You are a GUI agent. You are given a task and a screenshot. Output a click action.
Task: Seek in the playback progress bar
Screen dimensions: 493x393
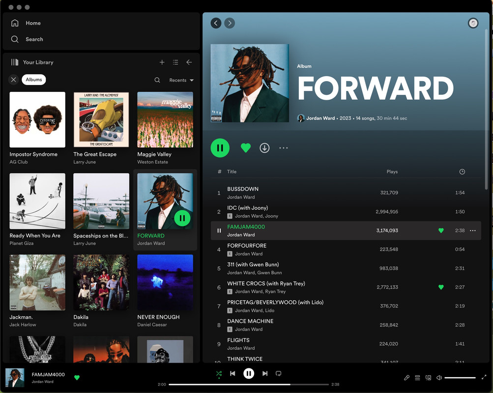(249, 384)
